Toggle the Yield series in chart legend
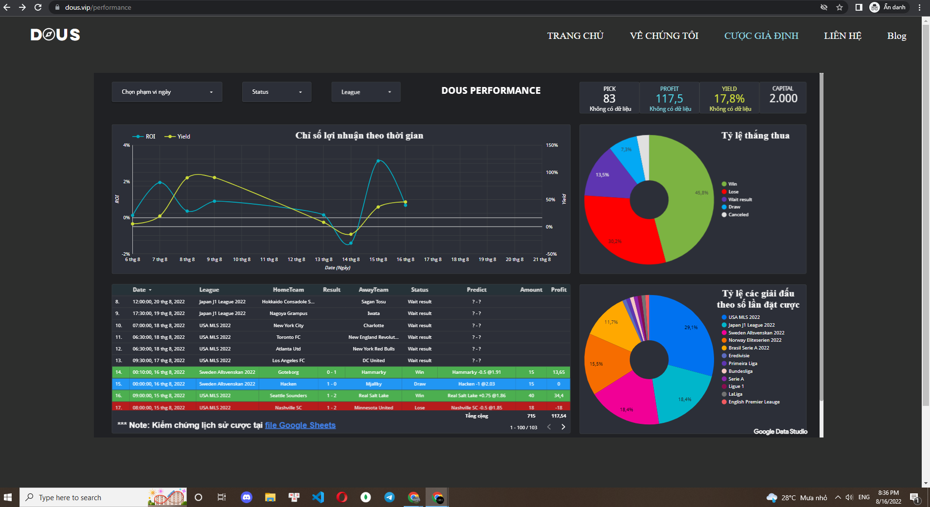The width and height of the screenshot is (930, 507). (178, 137)
